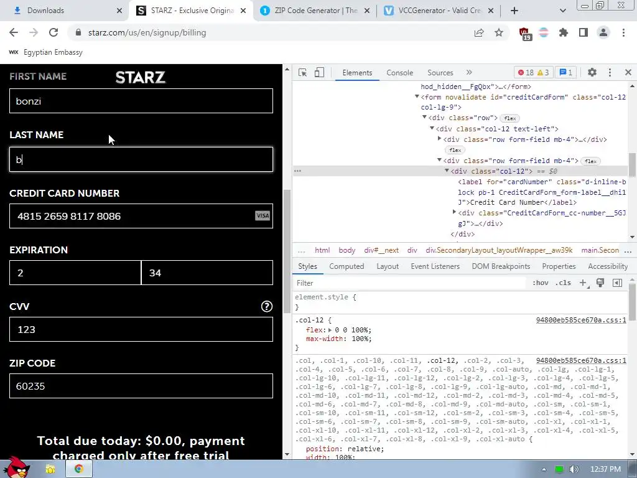Viewport: 637px width, 478px height.
Task: Go back with the browser back arrow
Action: [14, 32]
